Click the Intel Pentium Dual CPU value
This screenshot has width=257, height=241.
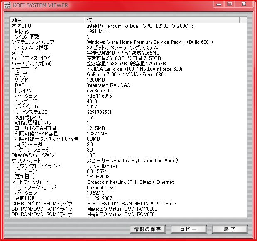(x=140, y=26)
